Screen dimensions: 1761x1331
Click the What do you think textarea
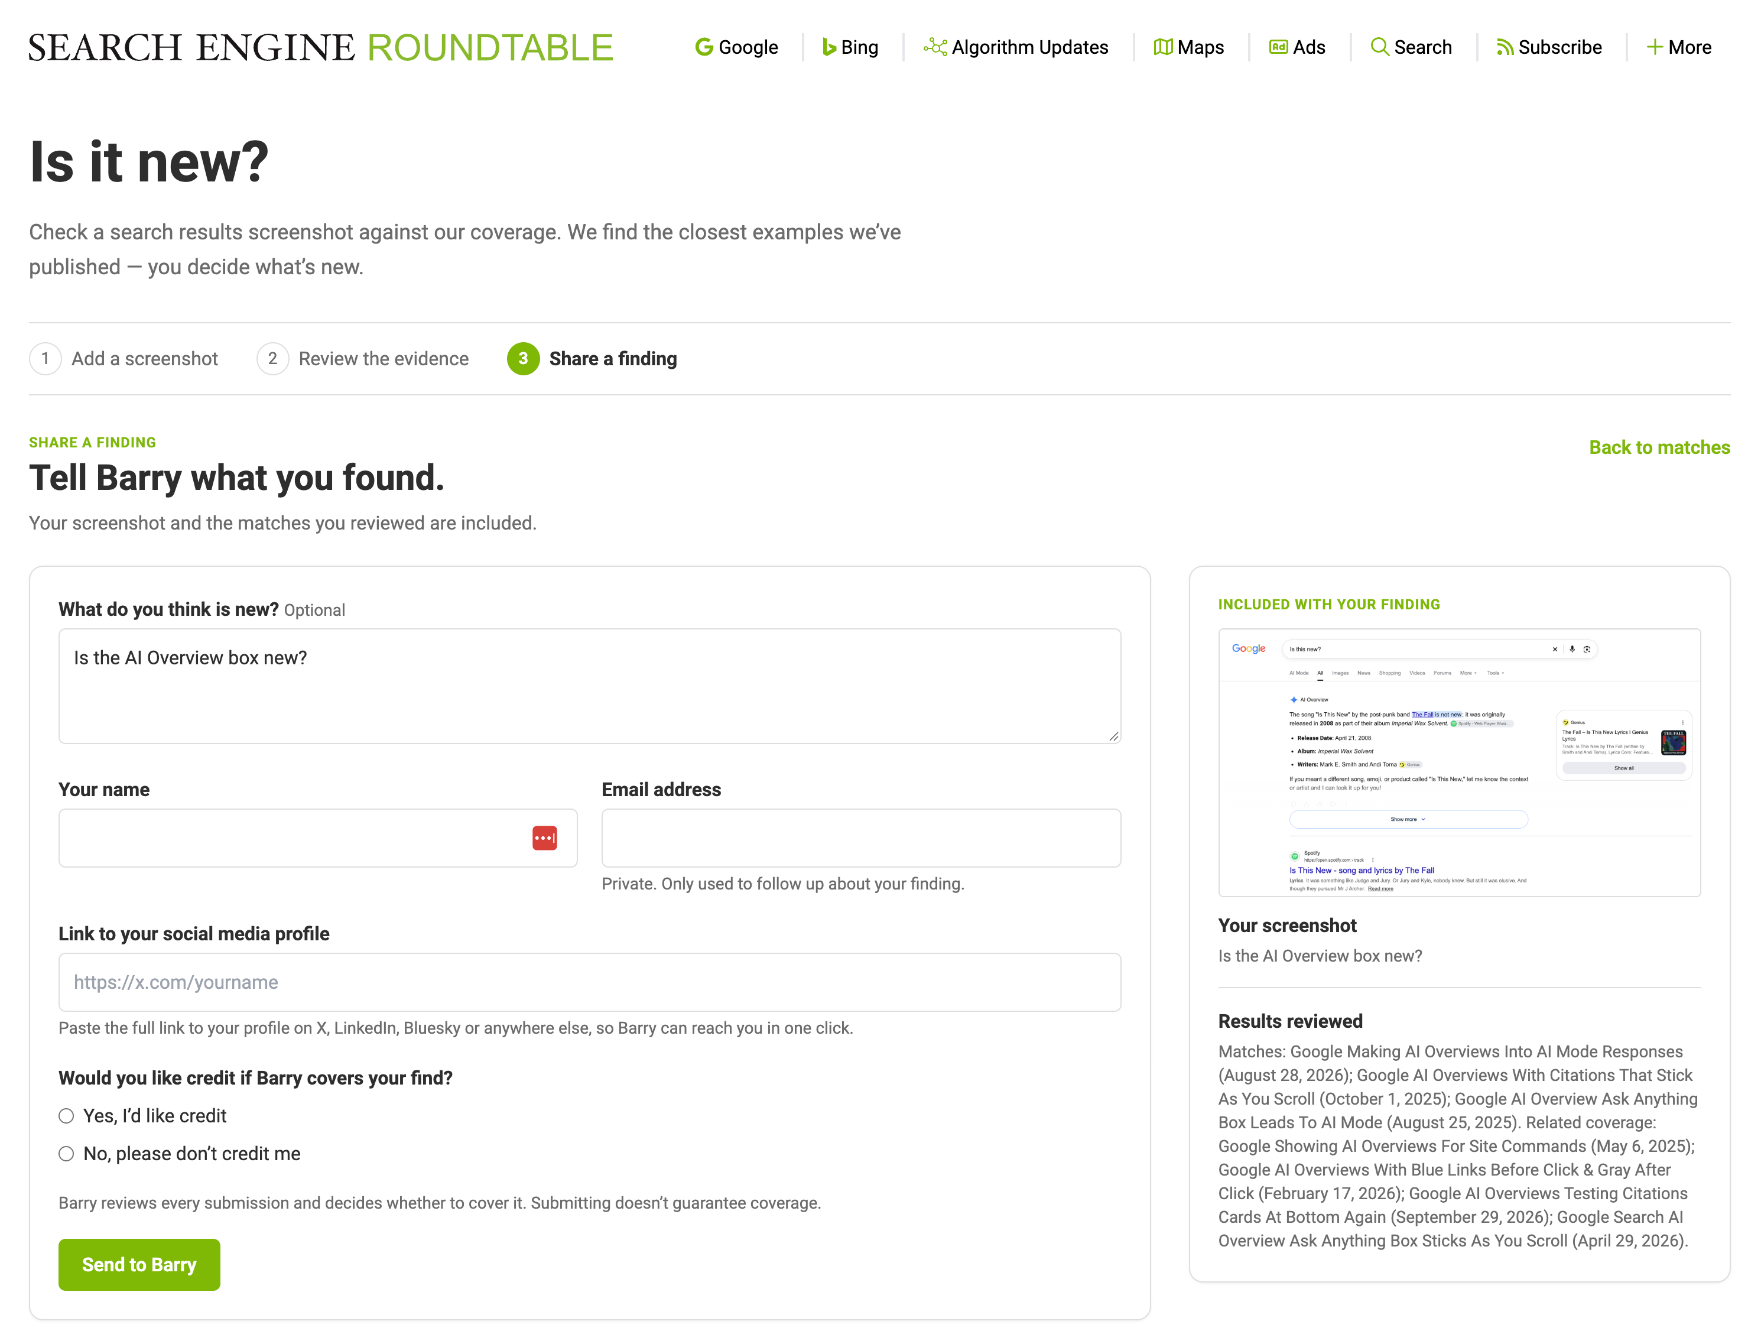tap(589, 686)
